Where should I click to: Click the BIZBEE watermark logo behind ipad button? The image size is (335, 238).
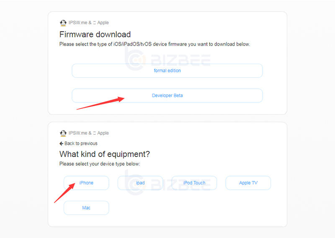[x=167, y=182]
